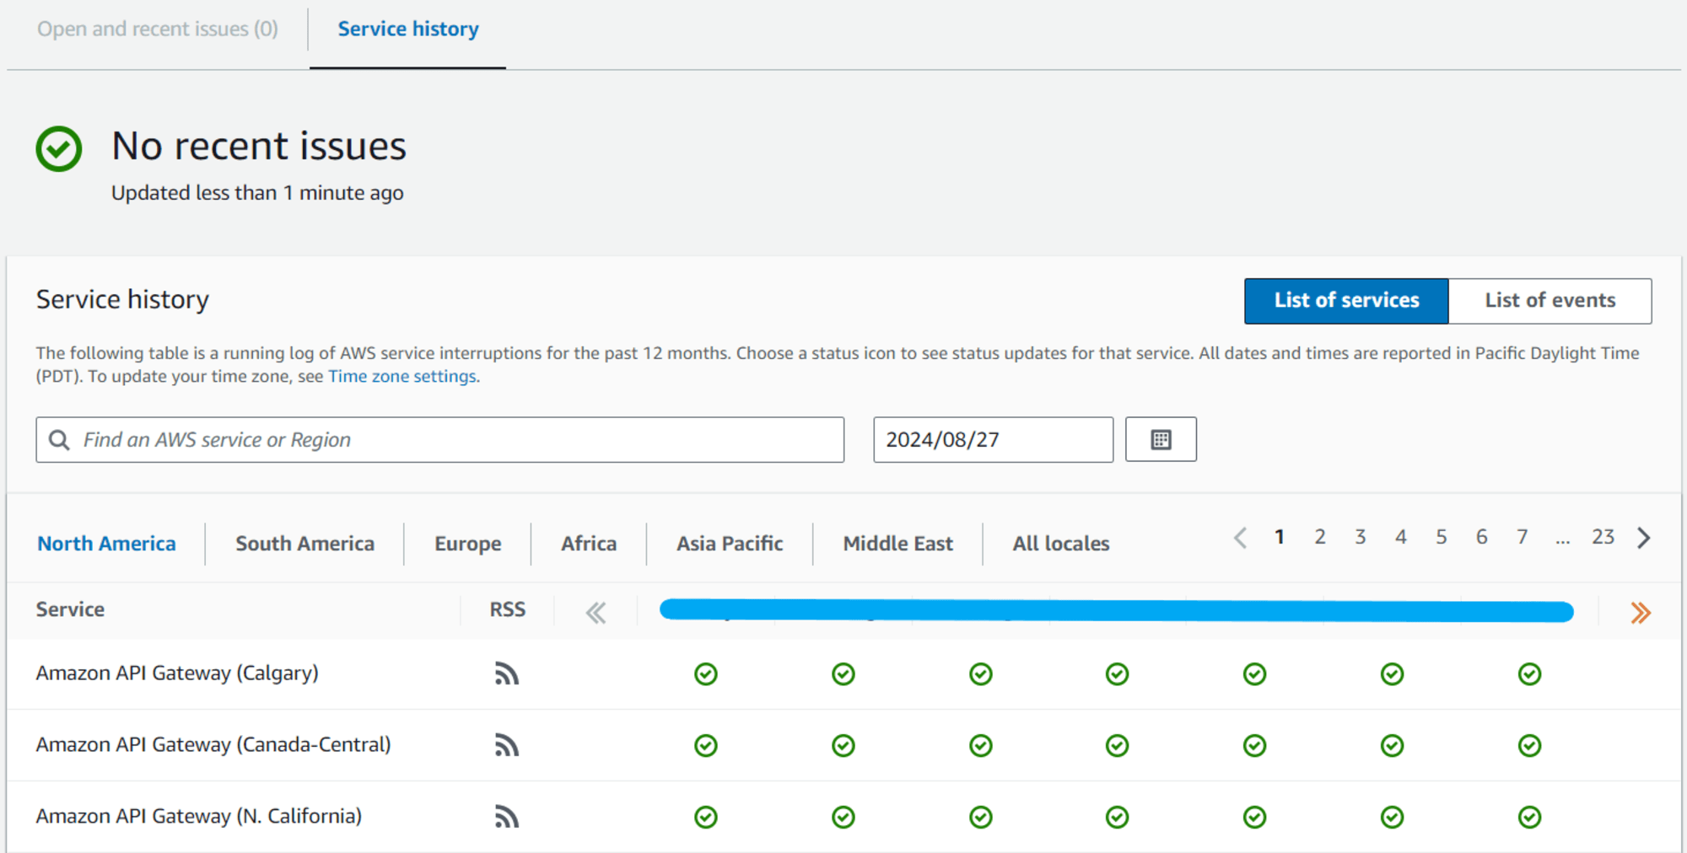This screenshot has width=1687, height=853.
Task: Open RSS feed for API Gateway (N. California)
Action: (x=506, y=817)
